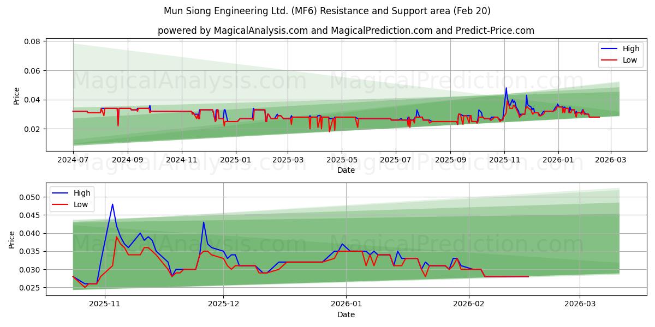
Task: Click the November 2025 price peak in top chart
Action: [x=506, y=88]
